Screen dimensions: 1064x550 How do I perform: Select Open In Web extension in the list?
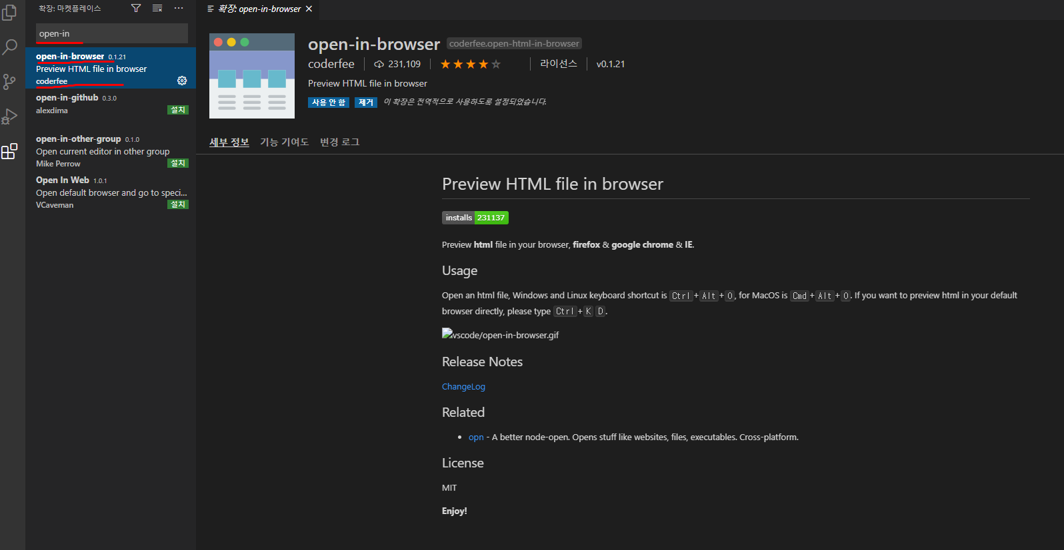click(111, 192)
